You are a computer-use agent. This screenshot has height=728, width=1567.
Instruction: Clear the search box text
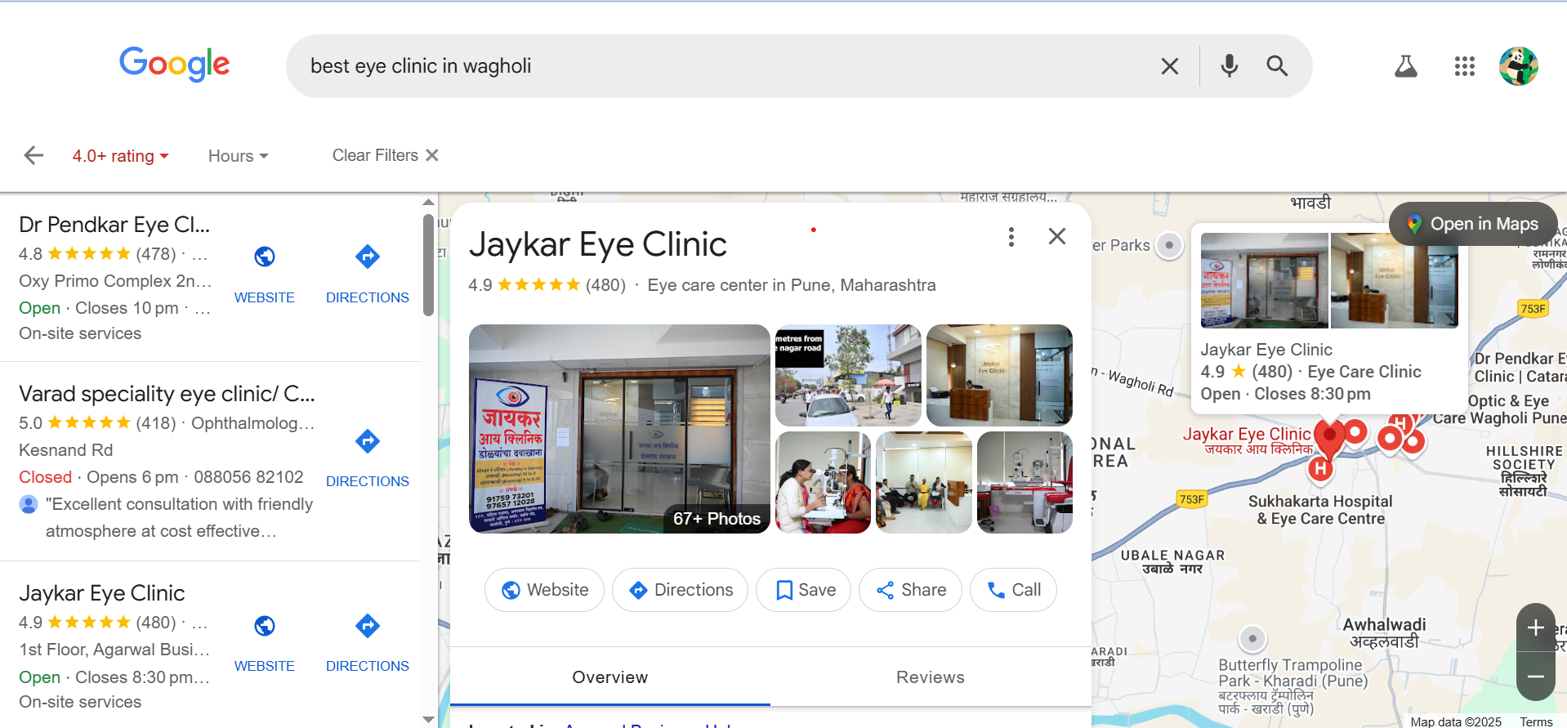(x=1169, y=66)
